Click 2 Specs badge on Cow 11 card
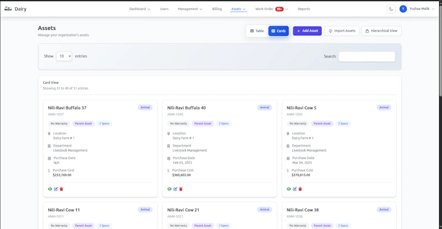This screenshot has height=229, width=442. tap(104, 226)
